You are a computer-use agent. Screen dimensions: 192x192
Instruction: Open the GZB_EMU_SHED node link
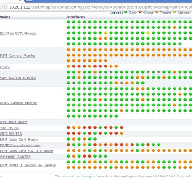point(13,122)
